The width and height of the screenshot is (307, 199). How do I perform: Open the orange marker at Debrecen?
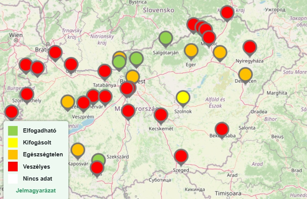[245, 75]
